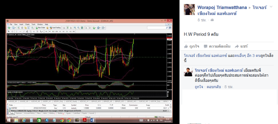Viewport: 278px width, 124px height.
Task: Expand the Facebook post options chevron
Action: coord(271,7)
